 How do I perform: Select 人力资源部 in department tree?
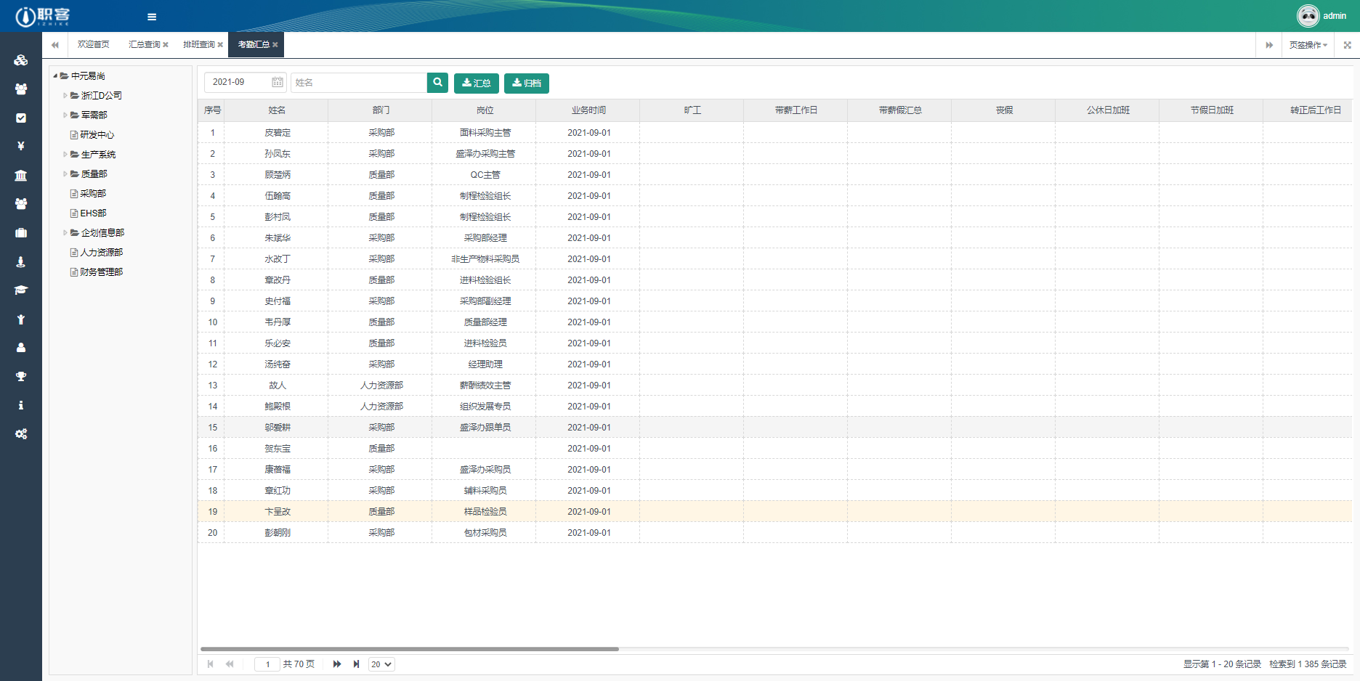pos(101,252)
